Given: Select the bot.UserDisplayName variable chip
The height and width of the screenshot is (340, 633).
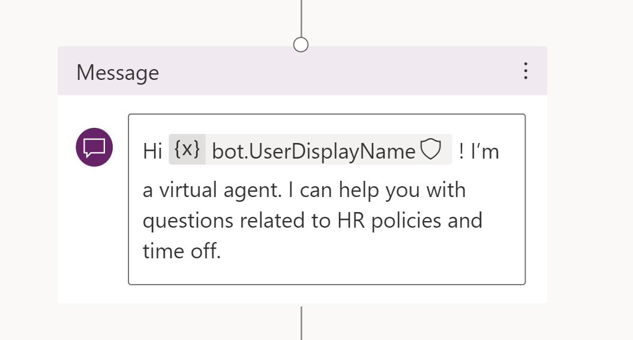Looking at the screenshot, I should (313, 151).
